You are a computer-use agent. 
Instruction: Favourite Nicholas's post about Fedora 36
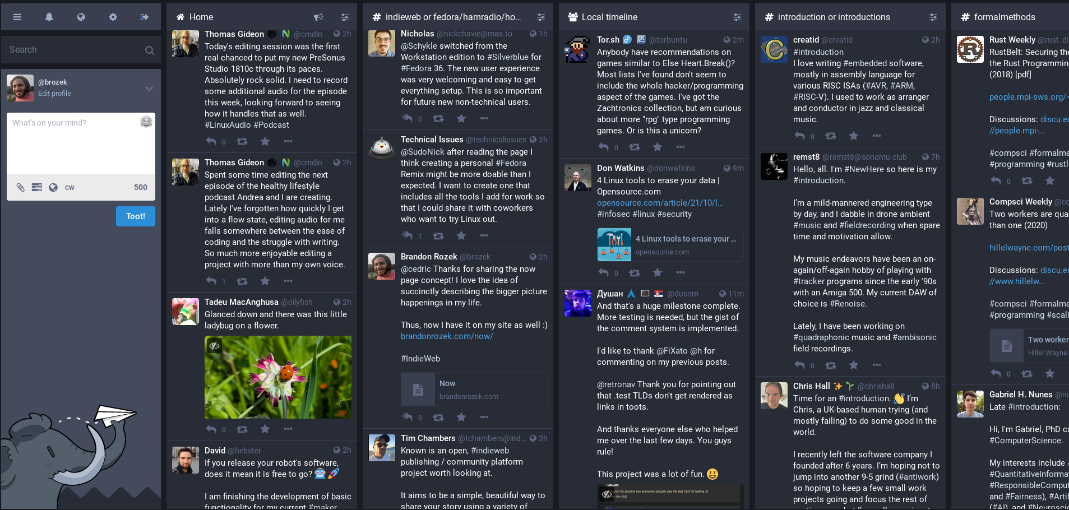click(461, 118)
